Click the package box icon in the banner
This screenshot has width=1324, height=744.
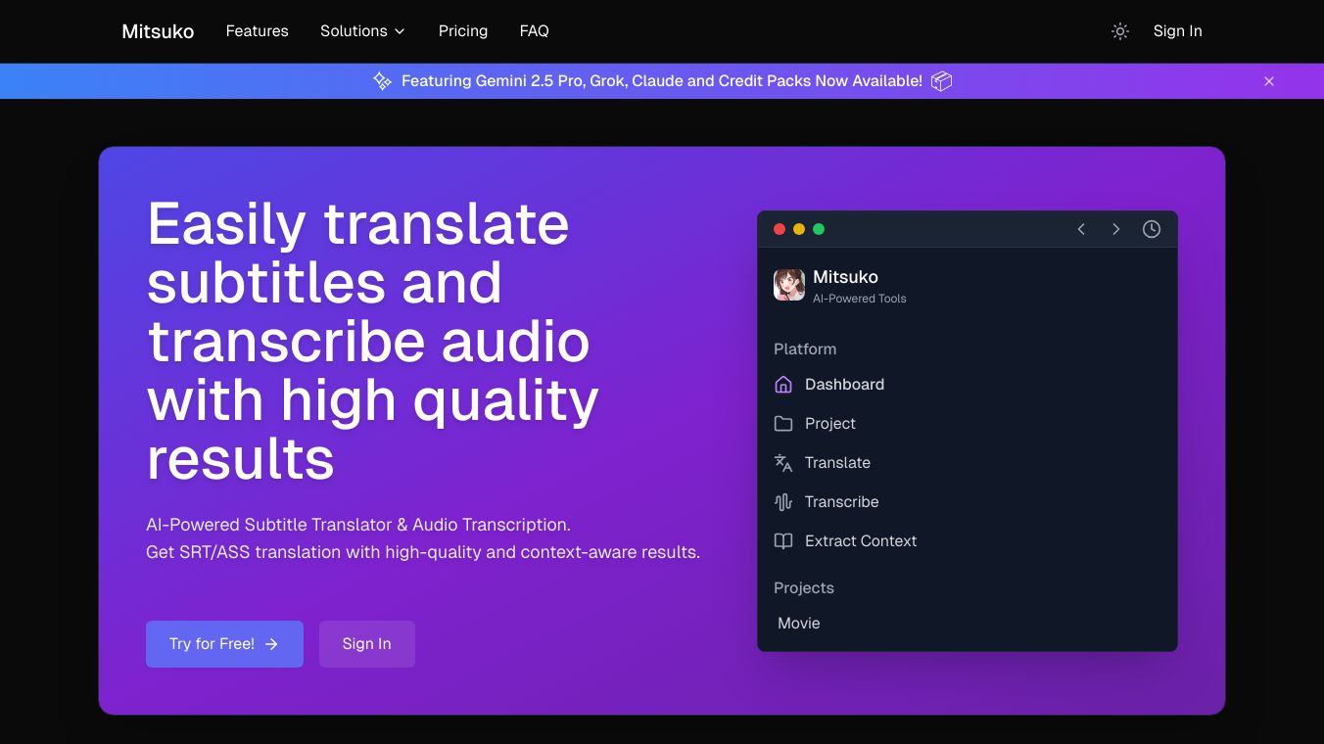pos(941,81)
